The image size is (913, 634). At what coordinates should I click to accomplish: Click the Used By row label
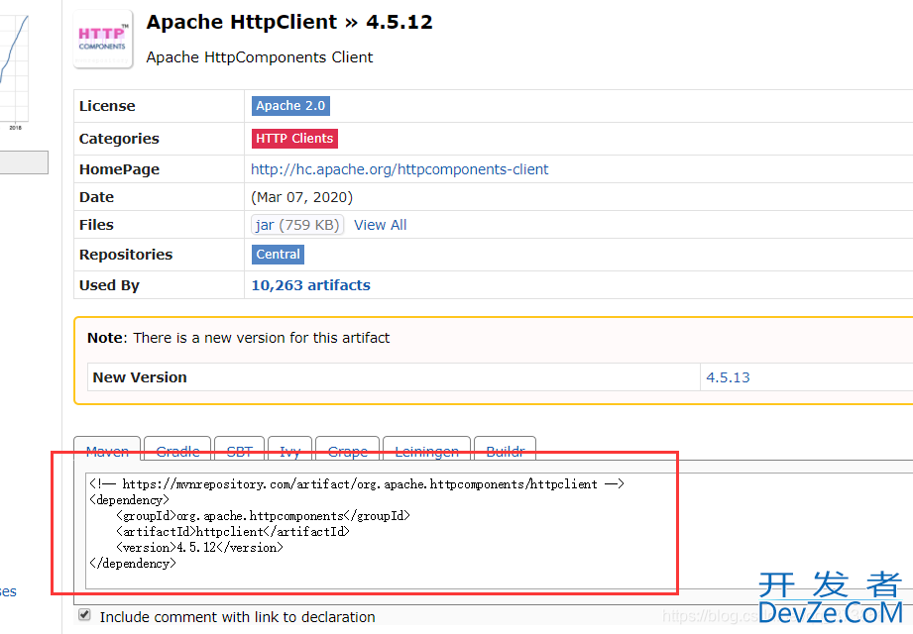point(109,285)
